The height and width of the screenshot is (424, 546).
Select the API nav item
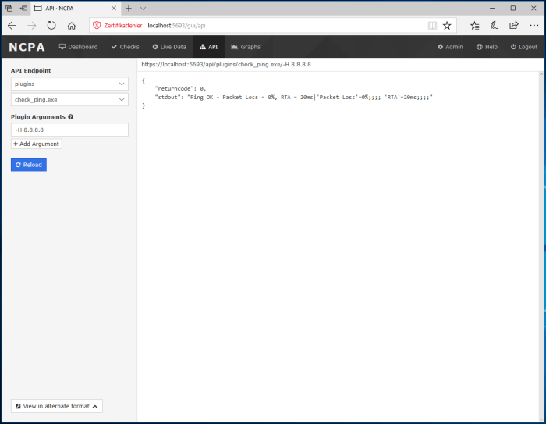pos(208,47)
